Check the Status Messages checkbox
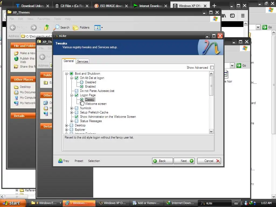 tap(77, 121)
